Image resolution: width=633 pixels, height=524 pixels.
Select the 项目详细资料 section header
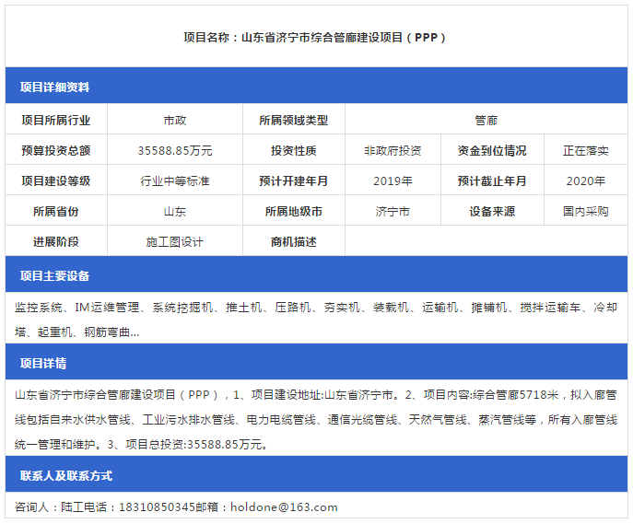click(55, 87)
